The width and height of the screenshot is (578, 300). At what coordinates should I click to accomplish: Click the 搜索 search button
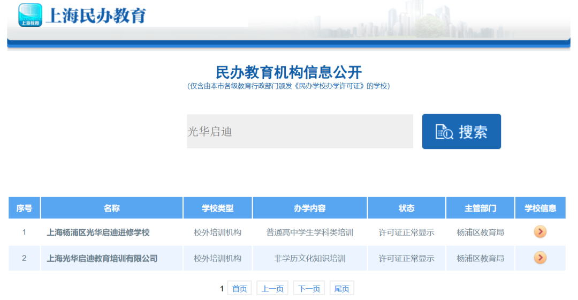[x=461, y=131]
